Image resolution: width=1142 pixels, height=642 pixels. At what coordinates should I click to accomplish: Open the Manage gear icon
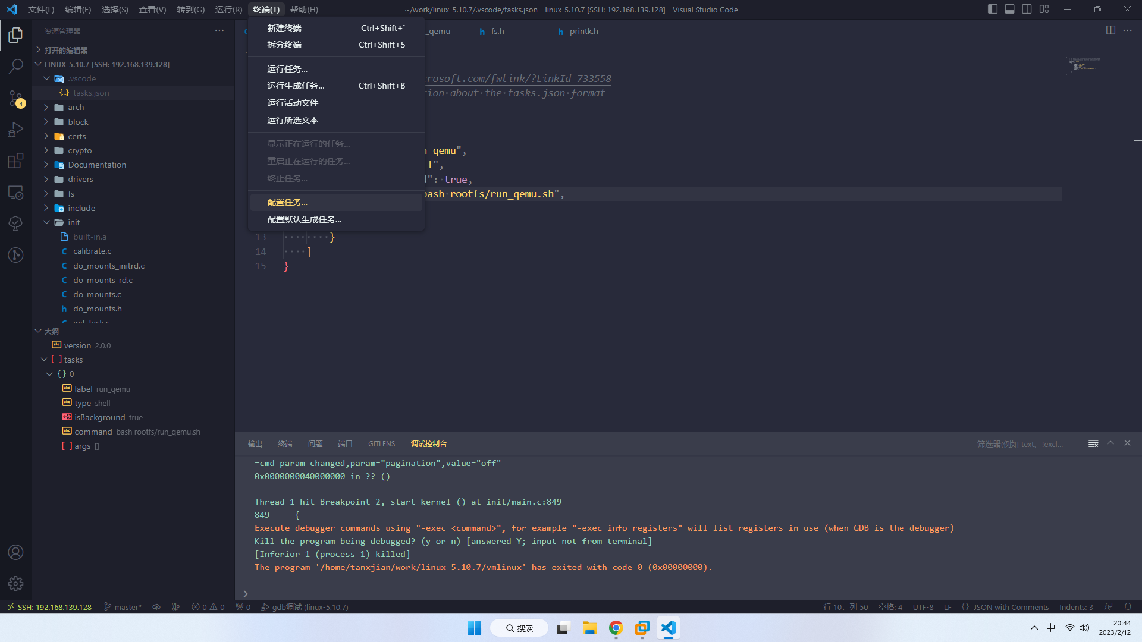pyautogui.click(x=16, y=584)
